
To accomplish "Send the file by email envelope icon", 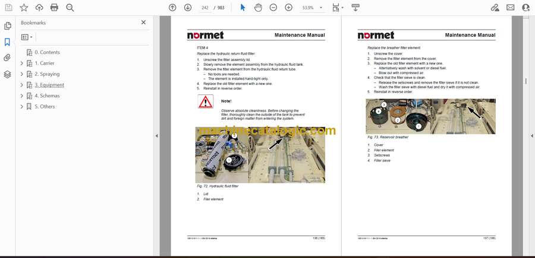I will (x=511, y=8).
